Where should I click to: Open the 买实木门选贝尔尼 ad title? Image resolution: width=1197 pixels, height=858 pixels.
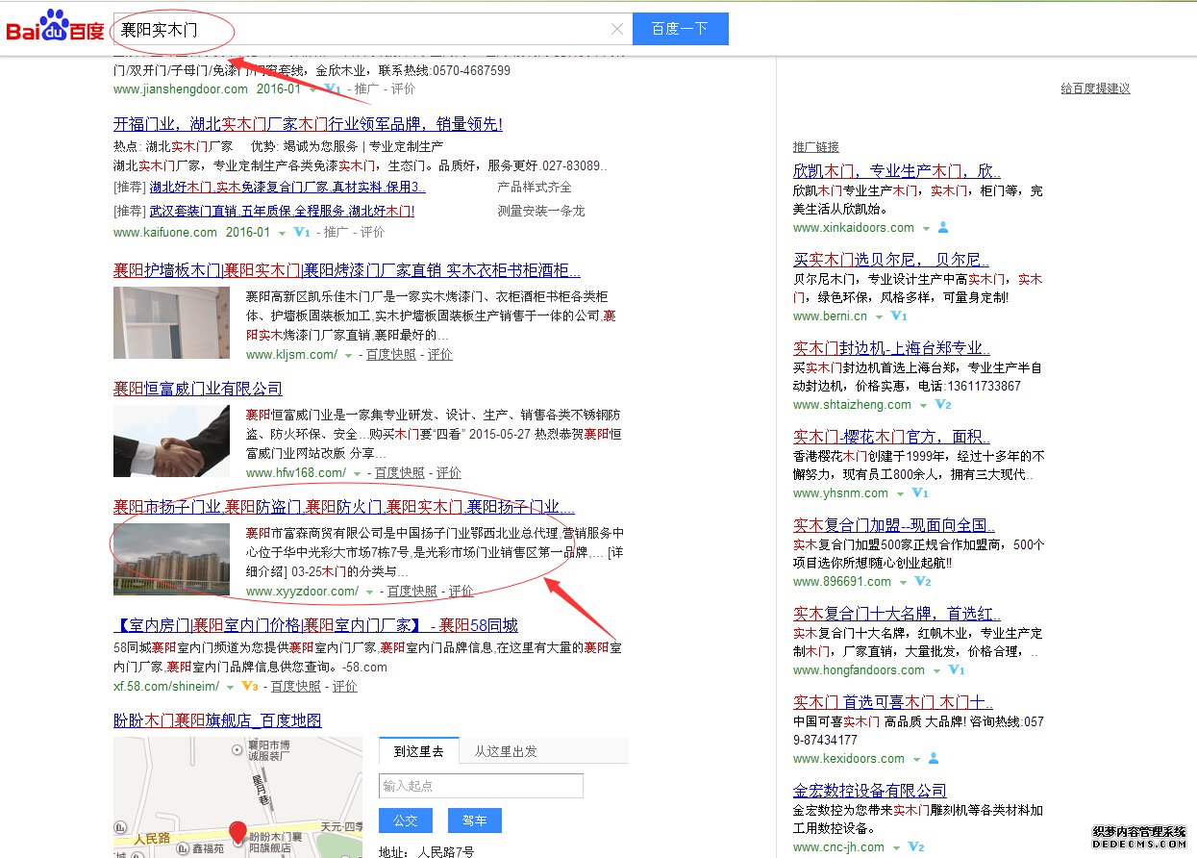[x=891, y=260]
